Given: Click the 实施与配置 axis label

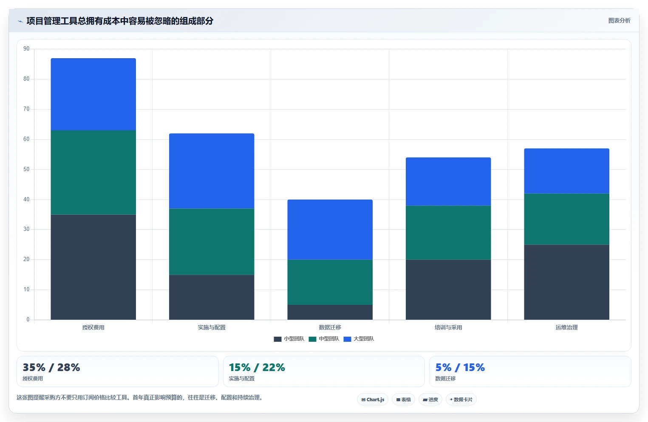Looking at the screenshot, I should (212, 327).
